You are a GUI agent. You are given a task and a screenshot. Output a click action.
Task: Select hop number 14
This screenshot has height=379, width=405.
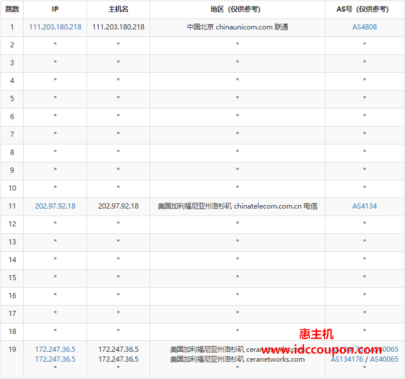pyautogui.click(x=12, y=260)
